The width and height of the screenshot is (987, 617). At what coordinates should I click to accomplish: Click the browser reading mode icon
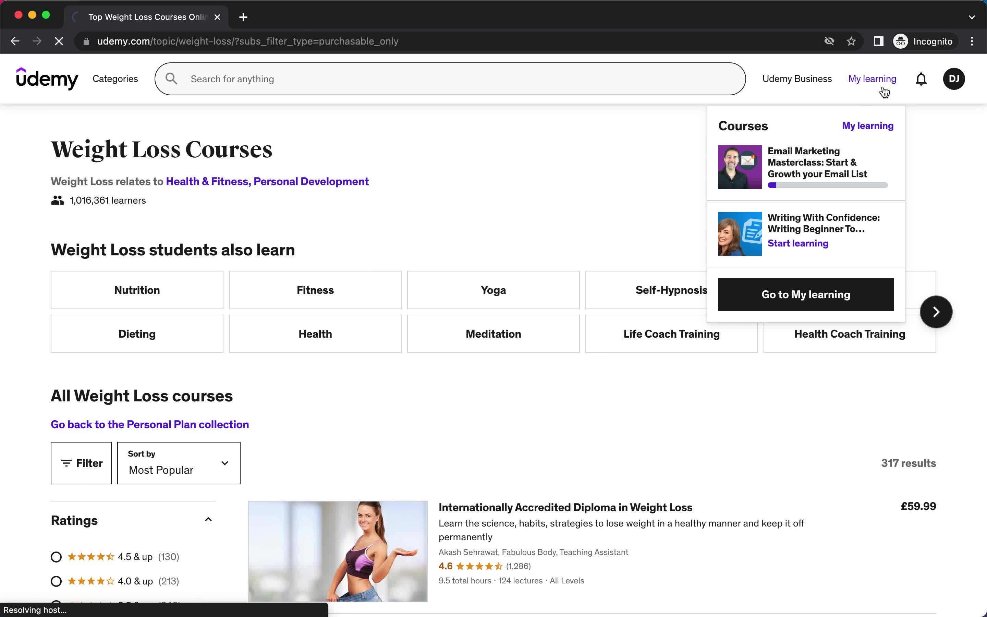tap(878, 41)
